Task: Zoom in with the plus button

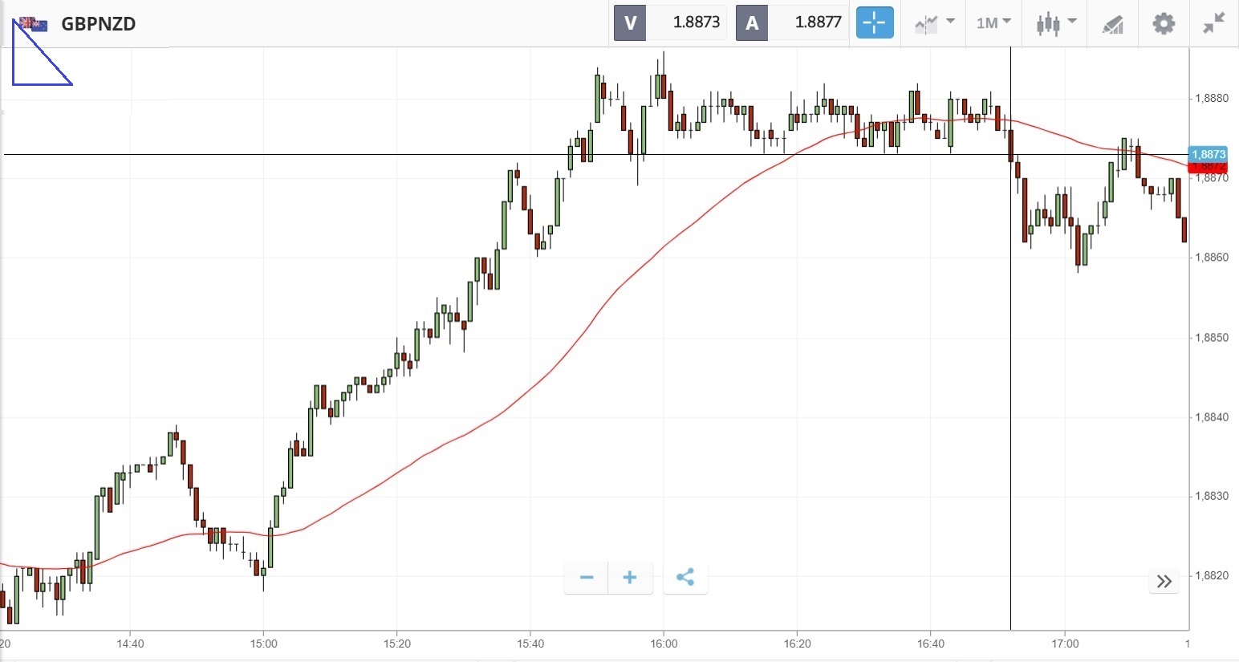Action: click(630, 578)
